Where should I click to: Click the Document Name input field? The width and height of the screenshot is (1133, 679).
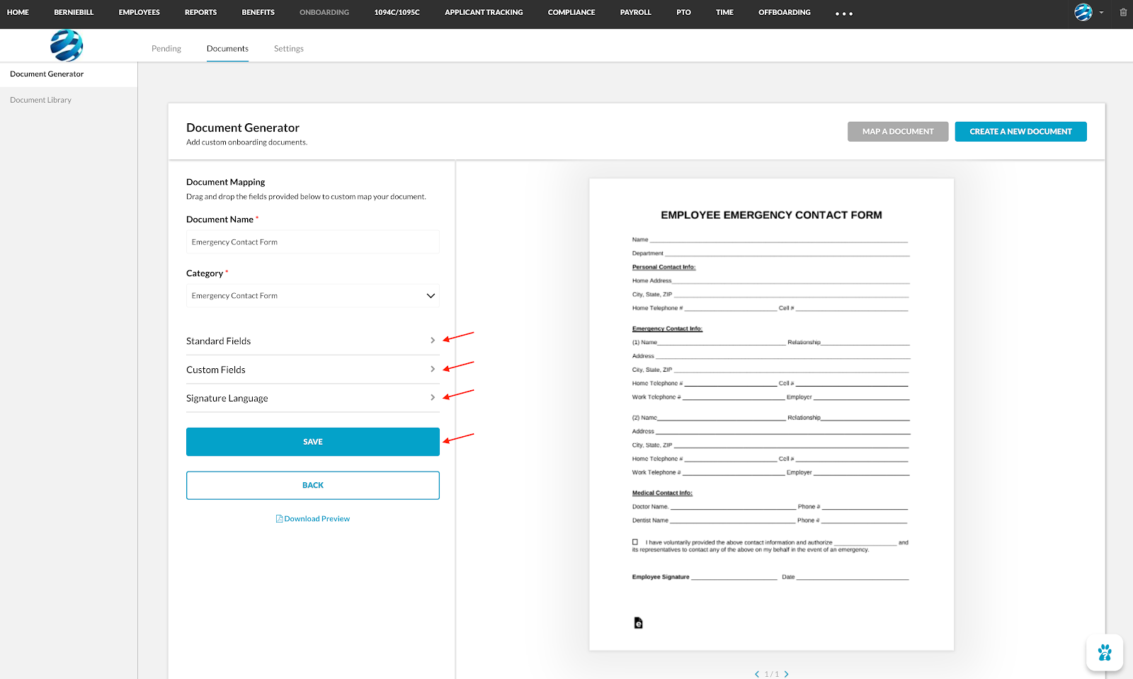click(x=313, y=242)
